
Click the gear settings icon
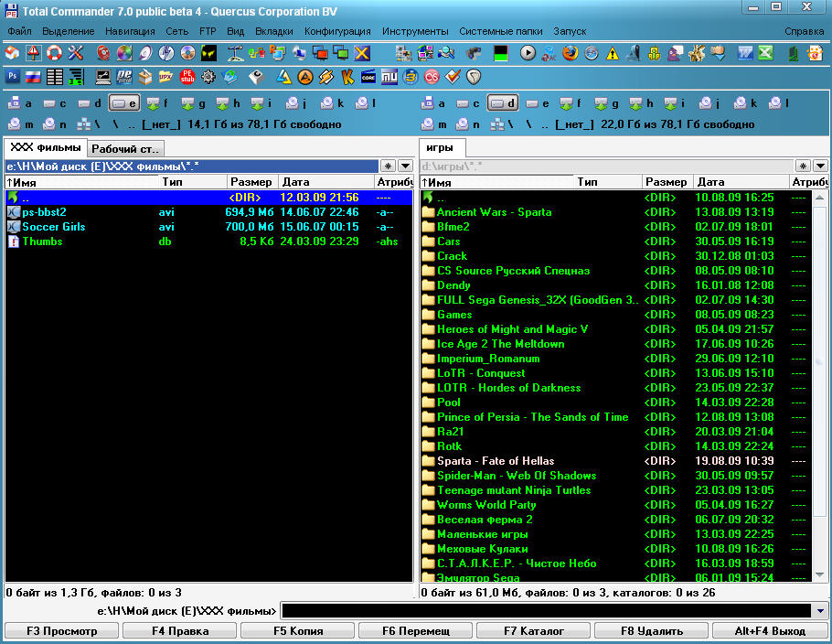208,77
